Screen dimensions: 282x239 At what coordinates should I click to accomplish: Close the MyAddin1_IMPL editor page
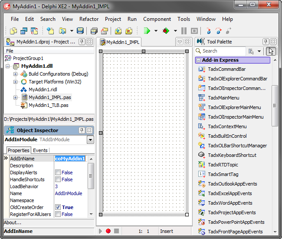(x=187, y=42)
